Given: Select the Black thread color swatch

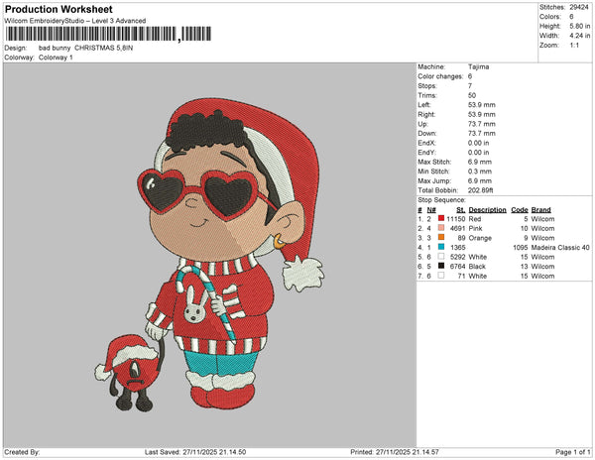Looking at the screenshot, I should point(439,266).
